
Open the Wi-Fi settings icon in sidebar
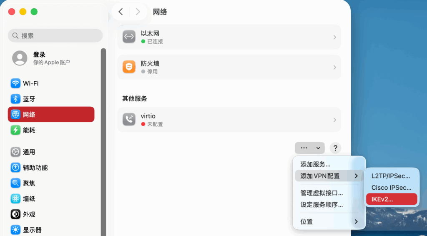coord(15,83)
